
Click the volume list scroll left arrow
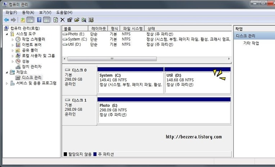pos(64,59)
